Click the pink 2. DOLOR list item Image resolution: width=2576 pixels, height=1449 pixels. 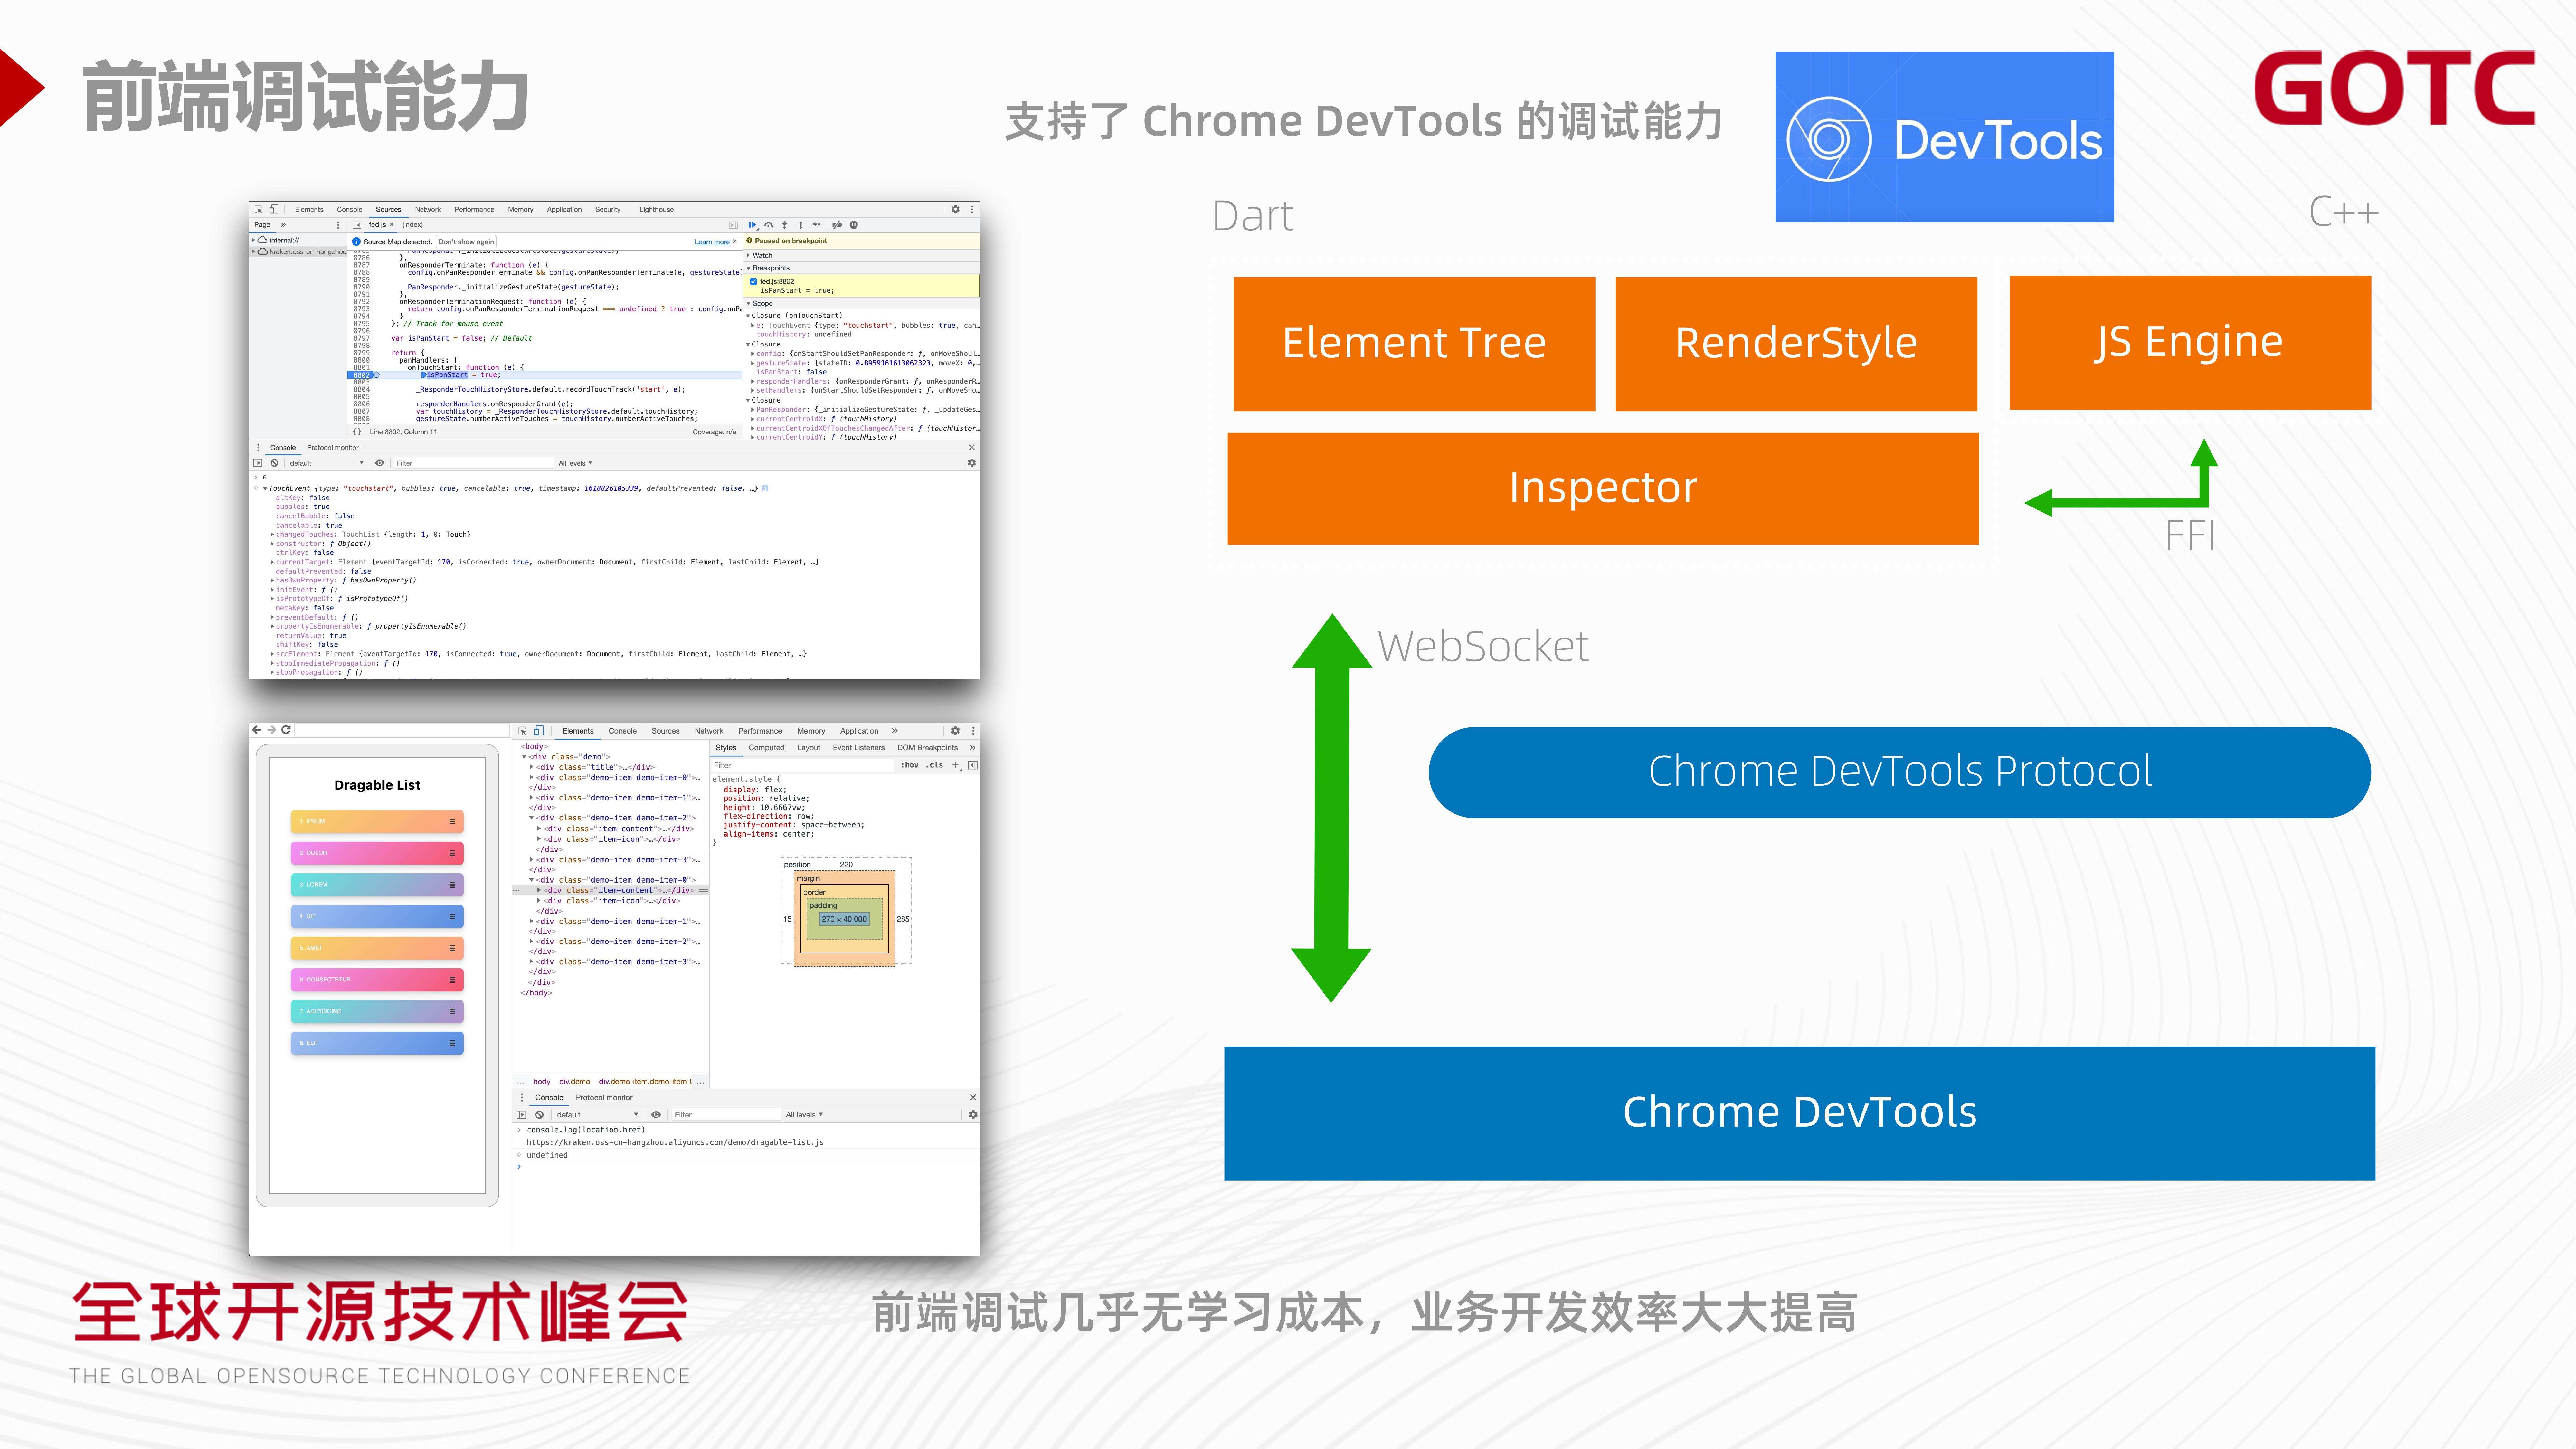tap(377, 853)
